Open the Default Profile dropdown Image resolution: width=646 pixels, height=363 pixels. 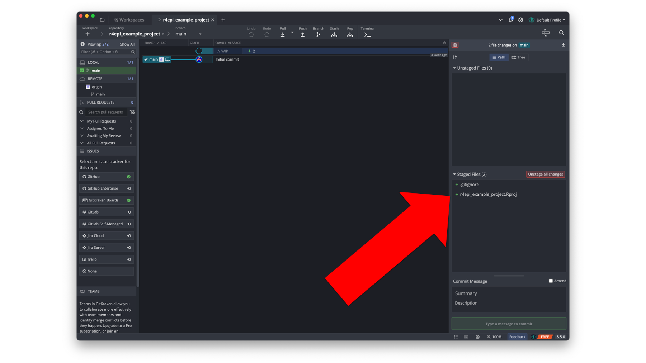pos(548,20)
